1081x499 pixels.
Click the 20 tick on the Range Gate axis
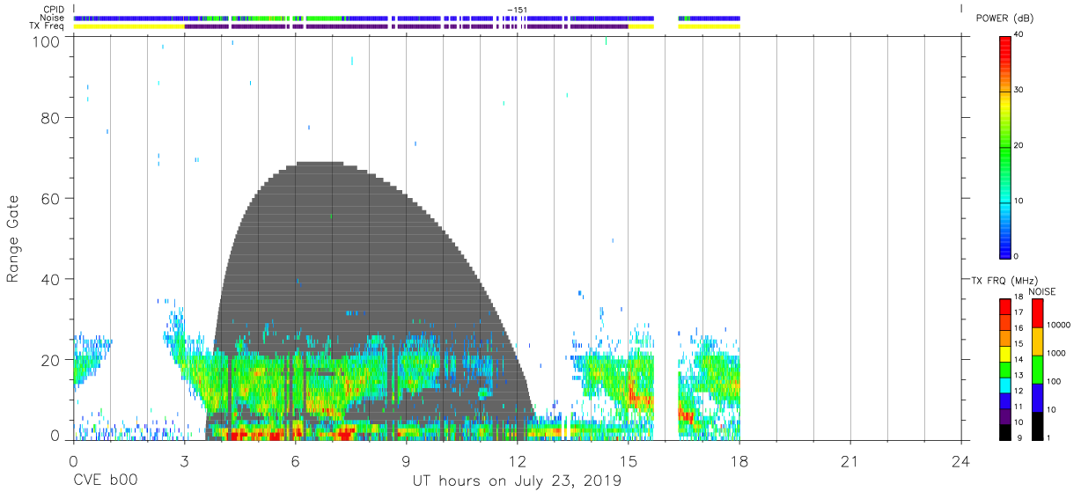pyautogui.click(x=51, y=359)
